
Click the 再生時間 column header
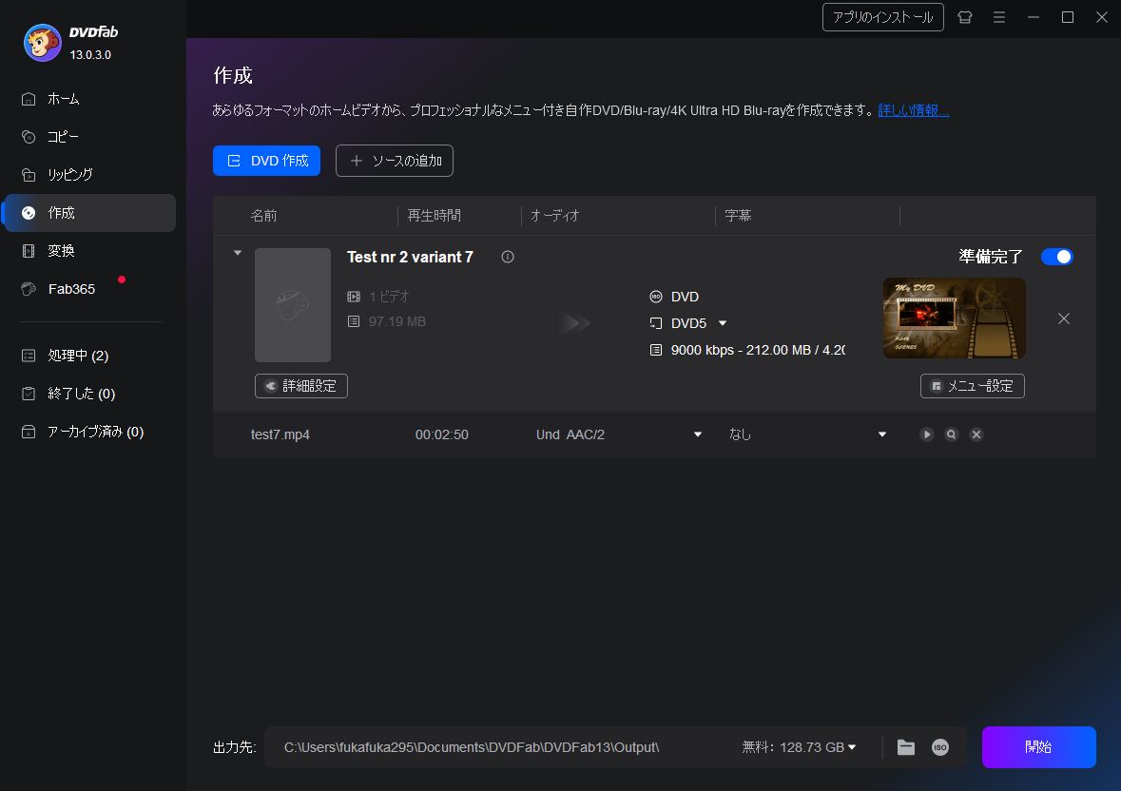[434, 216]
